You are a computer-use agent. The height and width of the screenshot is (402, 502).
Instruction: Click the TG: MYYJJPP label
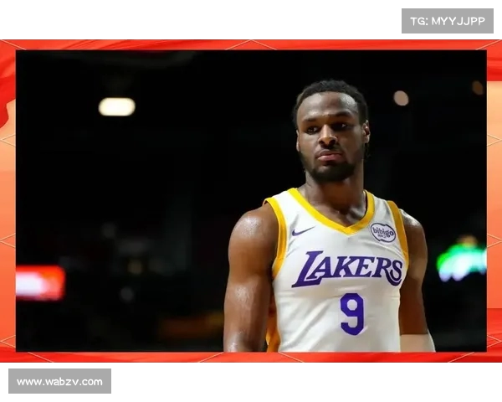pyautogui.click(x=448, y=21)
